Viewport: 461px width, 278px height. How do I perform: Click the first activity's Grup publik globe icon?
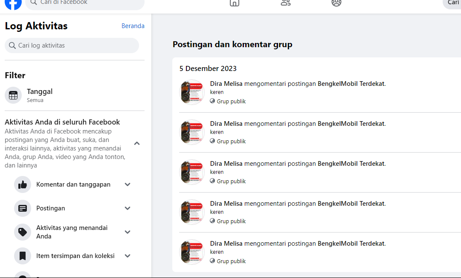point(212,101)
